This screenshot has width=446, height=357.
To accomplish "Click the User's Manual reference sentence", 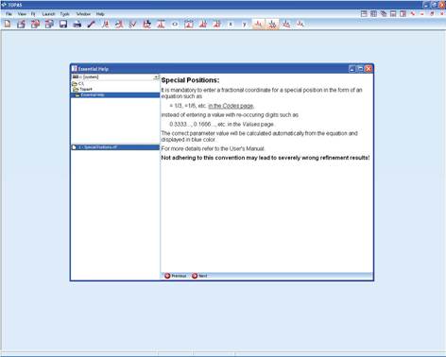I will pos(214,148).
